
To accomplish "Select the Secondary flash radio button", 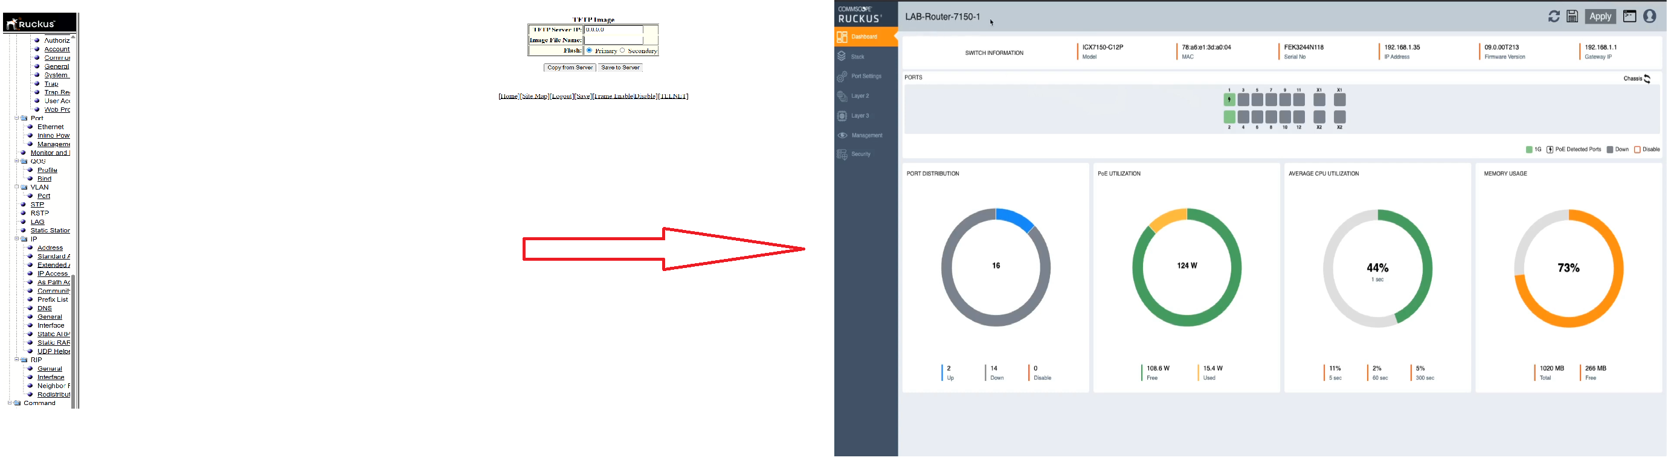I will [x=622, y=51].
